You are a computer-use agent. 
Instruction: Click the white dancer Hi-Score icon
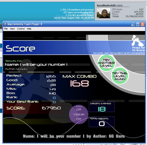[137, 41]
